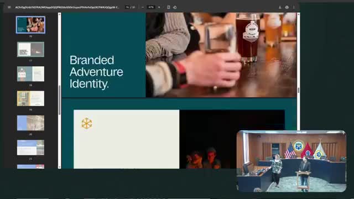The width and height of the screenshot is (354, 199).
Task: Open the highlighted Branded Adventure Identity thumbnail
Action: click(30, 25)
